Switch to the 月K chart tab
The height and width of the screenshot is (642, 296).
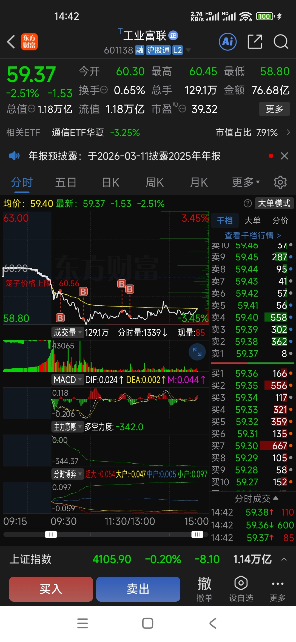point(199,182)
